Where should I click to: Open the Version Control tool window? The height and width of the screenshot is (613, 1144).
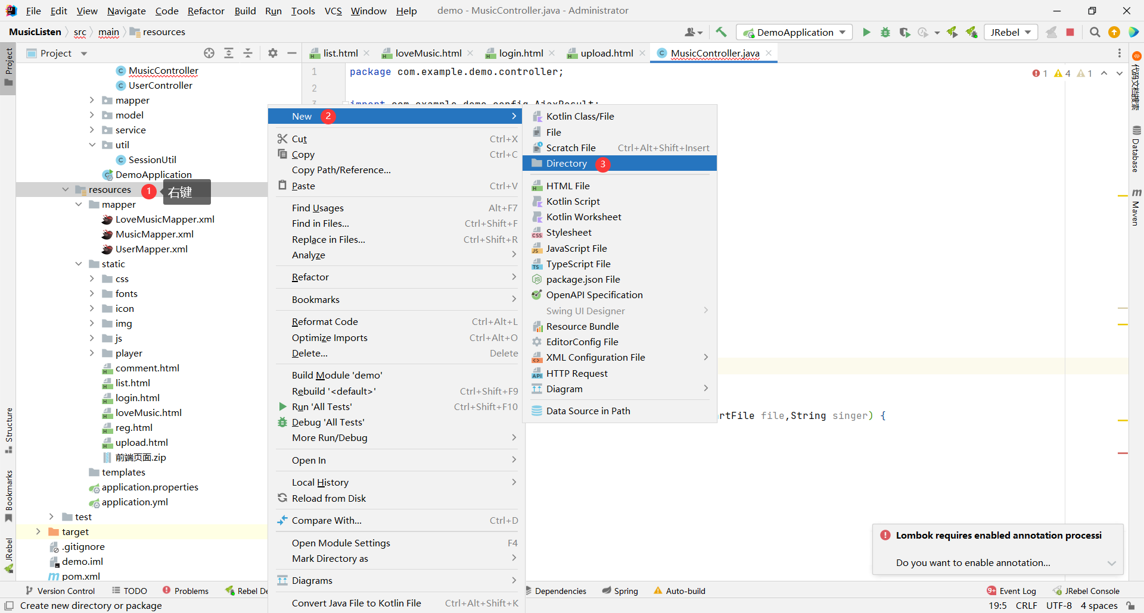click(60, 591)
